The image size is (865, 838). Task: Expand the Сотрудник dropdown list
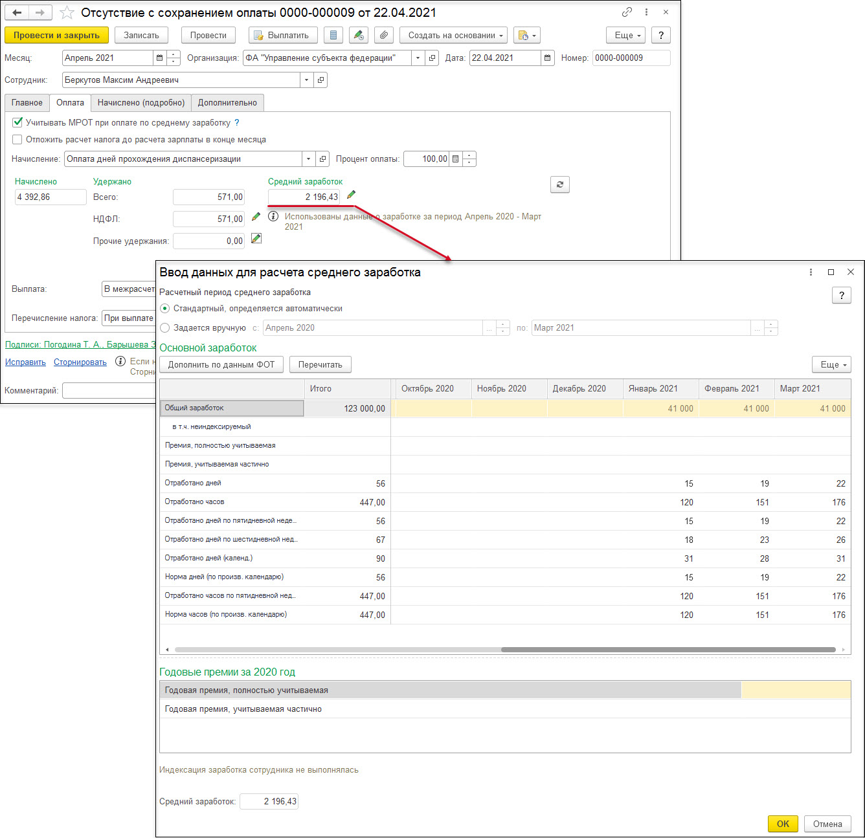(306, 80)
